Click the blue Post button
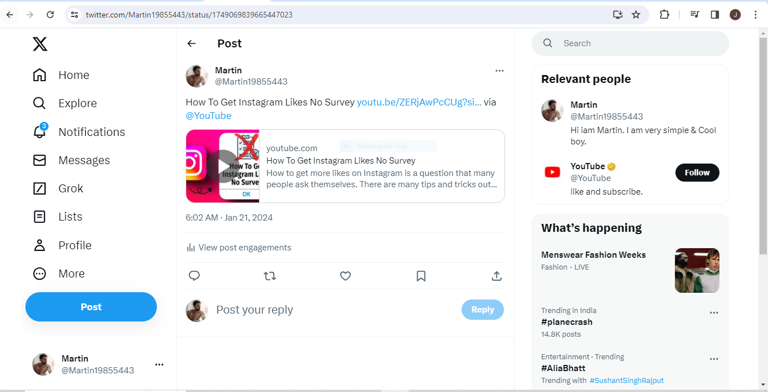 pyautogui.click(x=91, y=307)
